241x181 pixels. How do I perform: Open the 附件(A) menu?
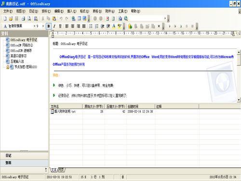point(110,11)
